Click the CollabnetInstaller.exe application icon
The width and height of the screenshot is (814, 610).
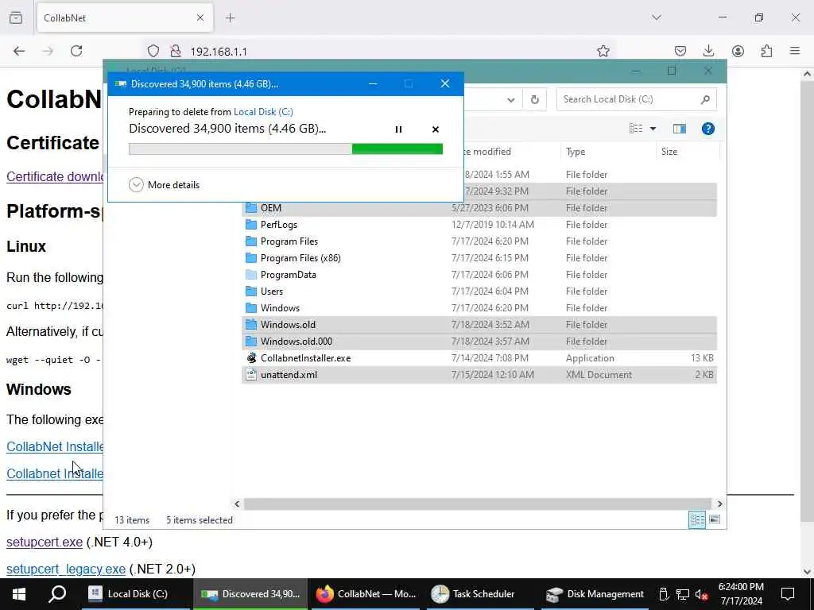[x=251, y=358]
